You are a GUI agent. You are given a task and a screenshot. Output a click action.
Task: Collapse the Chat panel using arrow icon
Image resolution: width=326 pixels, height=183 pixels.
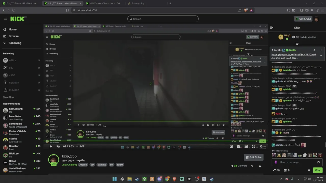(x=271, y=28)
